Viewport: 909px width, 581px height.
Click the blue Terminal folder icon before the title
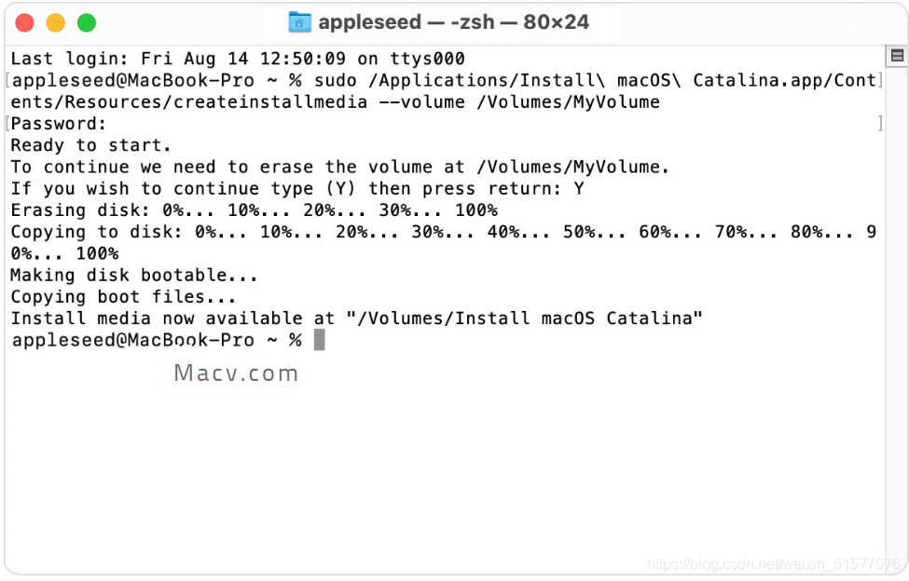[x=299, y=21]
